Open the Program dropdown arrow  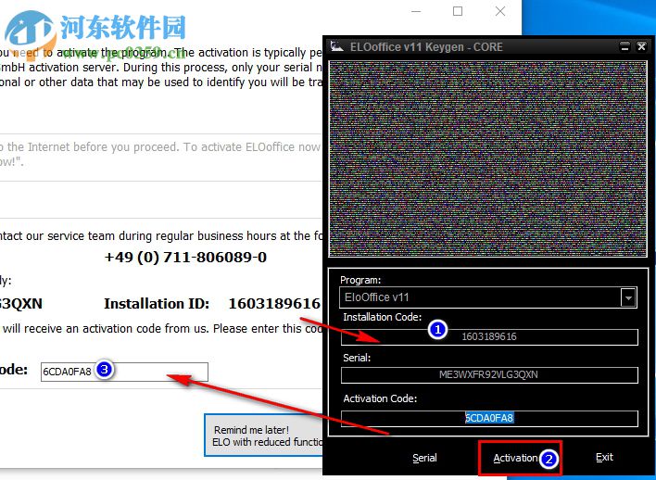628,298
